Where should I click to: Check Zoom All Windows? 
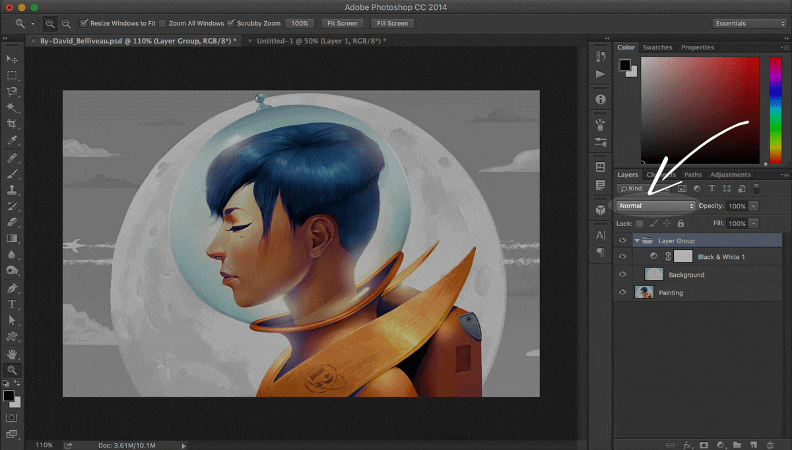pos(162,23)
